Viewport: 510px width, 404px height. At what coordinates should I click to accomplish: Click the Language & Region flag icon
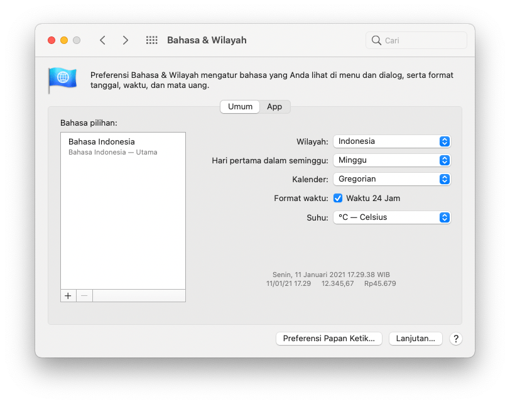[x=62, y=80]
